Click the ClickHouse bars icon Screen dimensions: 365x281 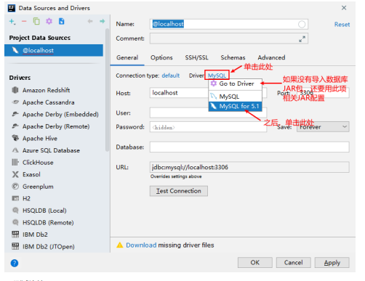pos(15,162)
